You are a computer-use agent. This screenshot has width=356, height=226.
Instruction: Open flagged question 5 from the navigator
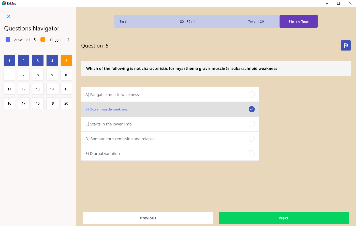66,60
